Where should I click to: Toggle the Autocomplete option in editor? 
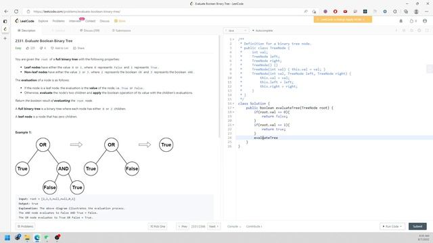[x=263, y=30]
